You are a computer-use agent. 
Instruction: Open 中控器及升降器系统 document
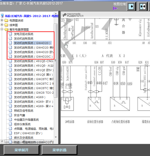point(26,120)
